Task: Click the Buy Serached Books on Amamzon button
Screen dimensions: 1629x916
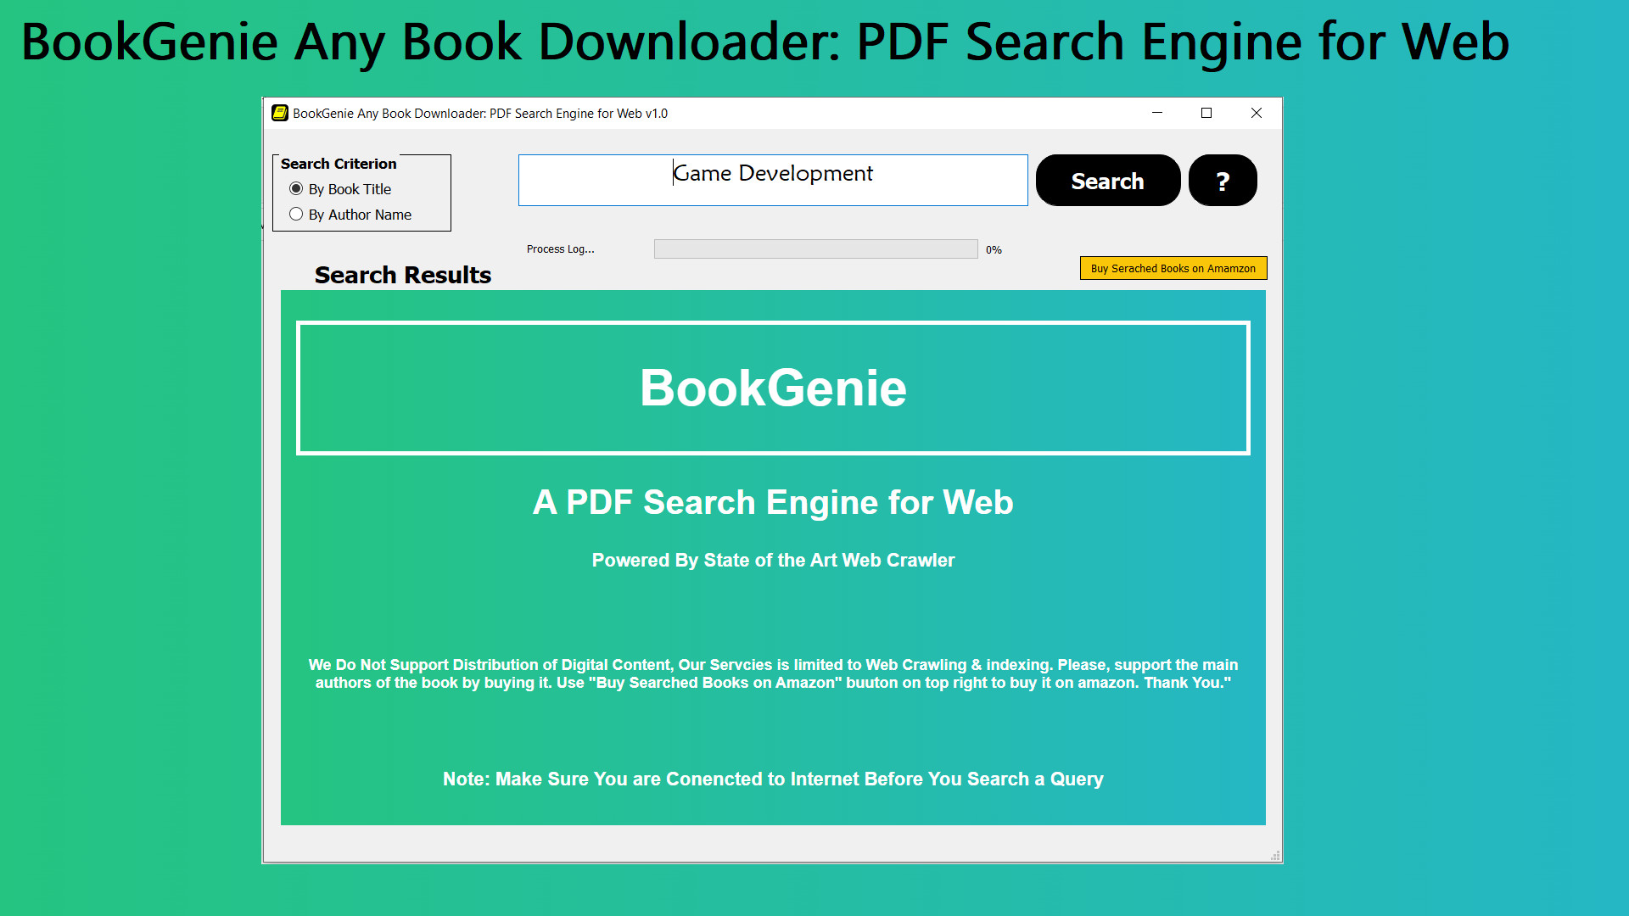Action: 1173,268
